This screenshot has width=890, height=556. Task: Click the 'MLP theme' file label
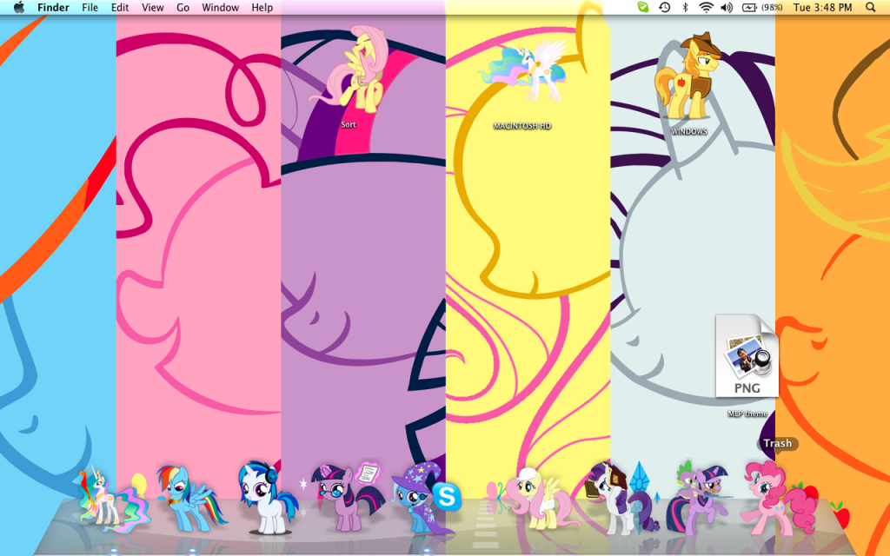coord(747,414)
